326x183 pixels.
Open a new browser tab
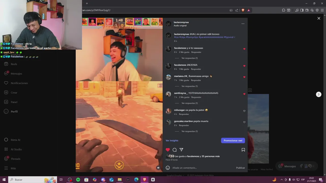pyautogui.click(x=87, y=3)
